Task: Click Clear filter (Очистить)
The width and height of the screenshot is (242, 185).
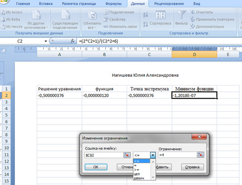Action: point(201,12)
